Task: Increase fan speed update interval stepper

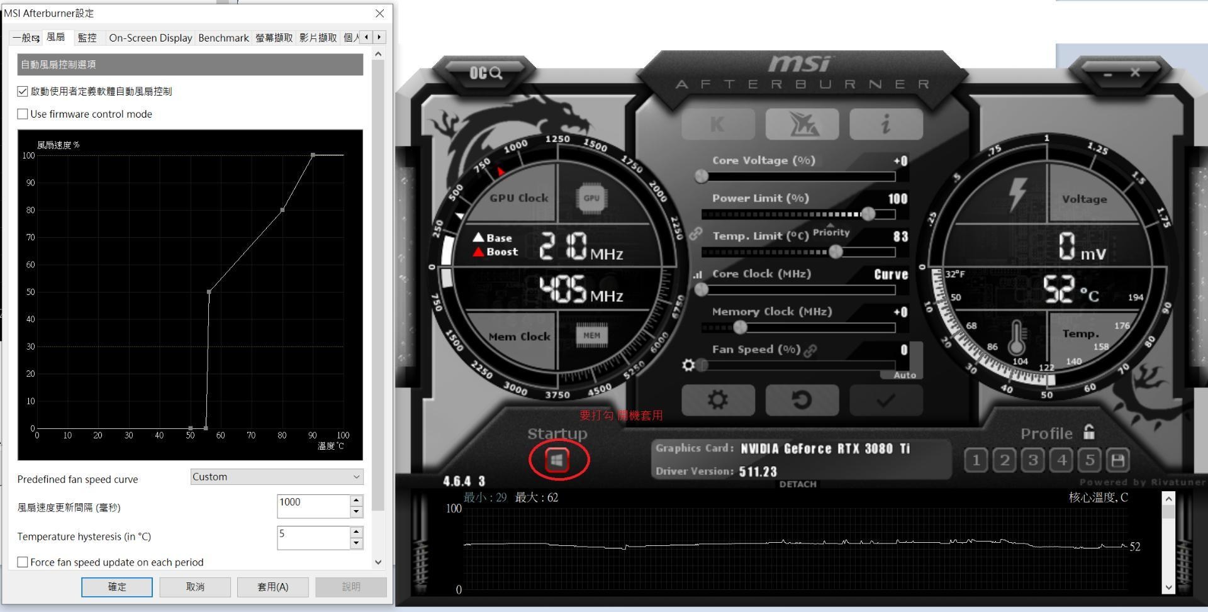Action: click(x=356, y=501)
